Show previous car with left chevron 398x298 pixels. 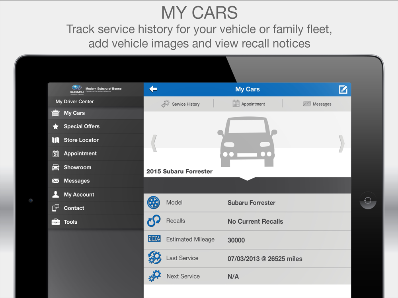tap(154, 143)
